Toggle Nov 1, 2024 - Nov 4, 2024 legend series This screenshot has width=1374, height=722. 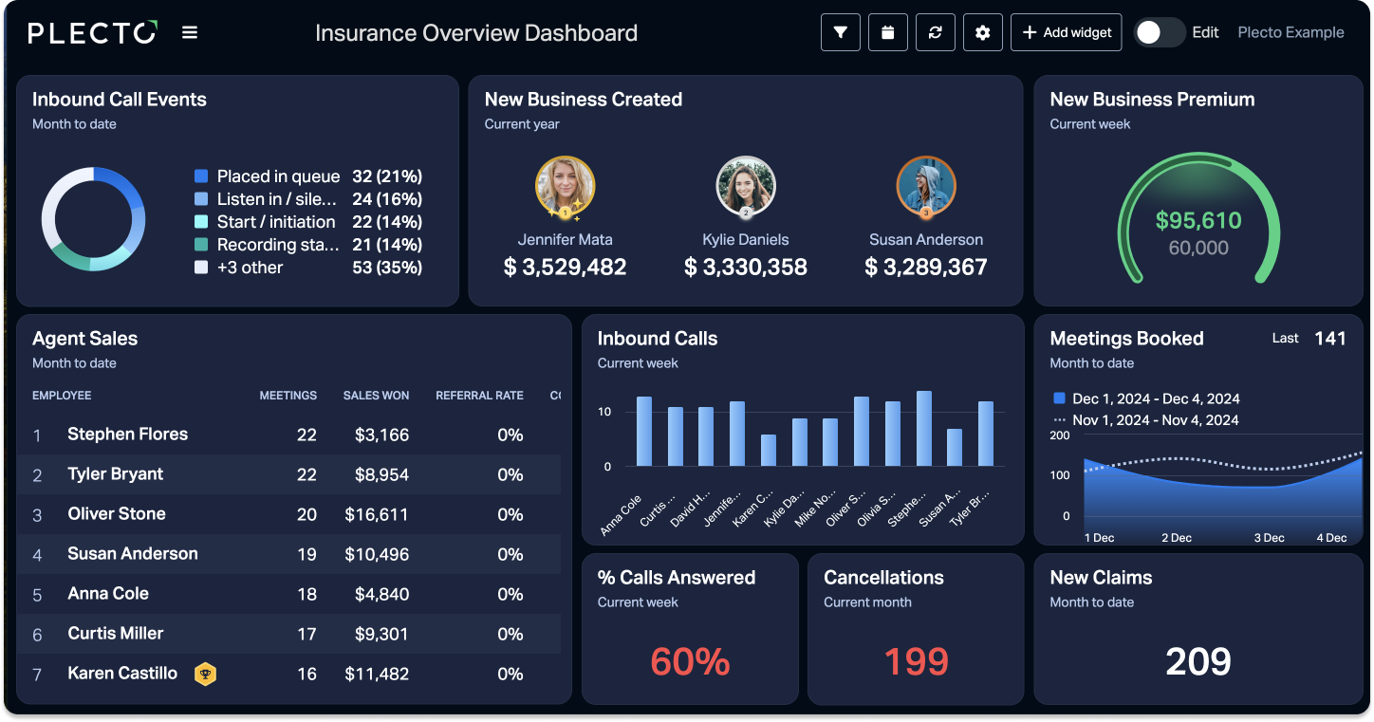pyautogui.click(x=1146, y=419)
